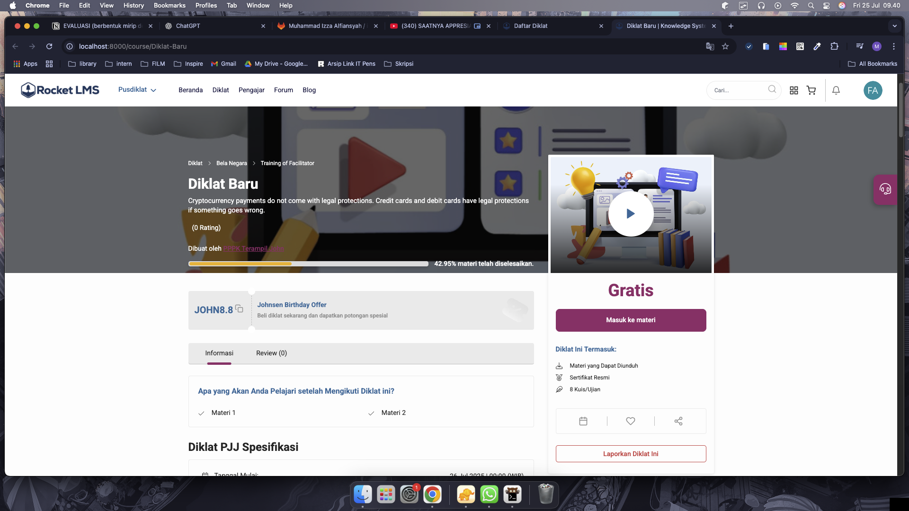Bookmark this page with star icon
Viewport: 909px width, 511px height.
click(725, 46)
